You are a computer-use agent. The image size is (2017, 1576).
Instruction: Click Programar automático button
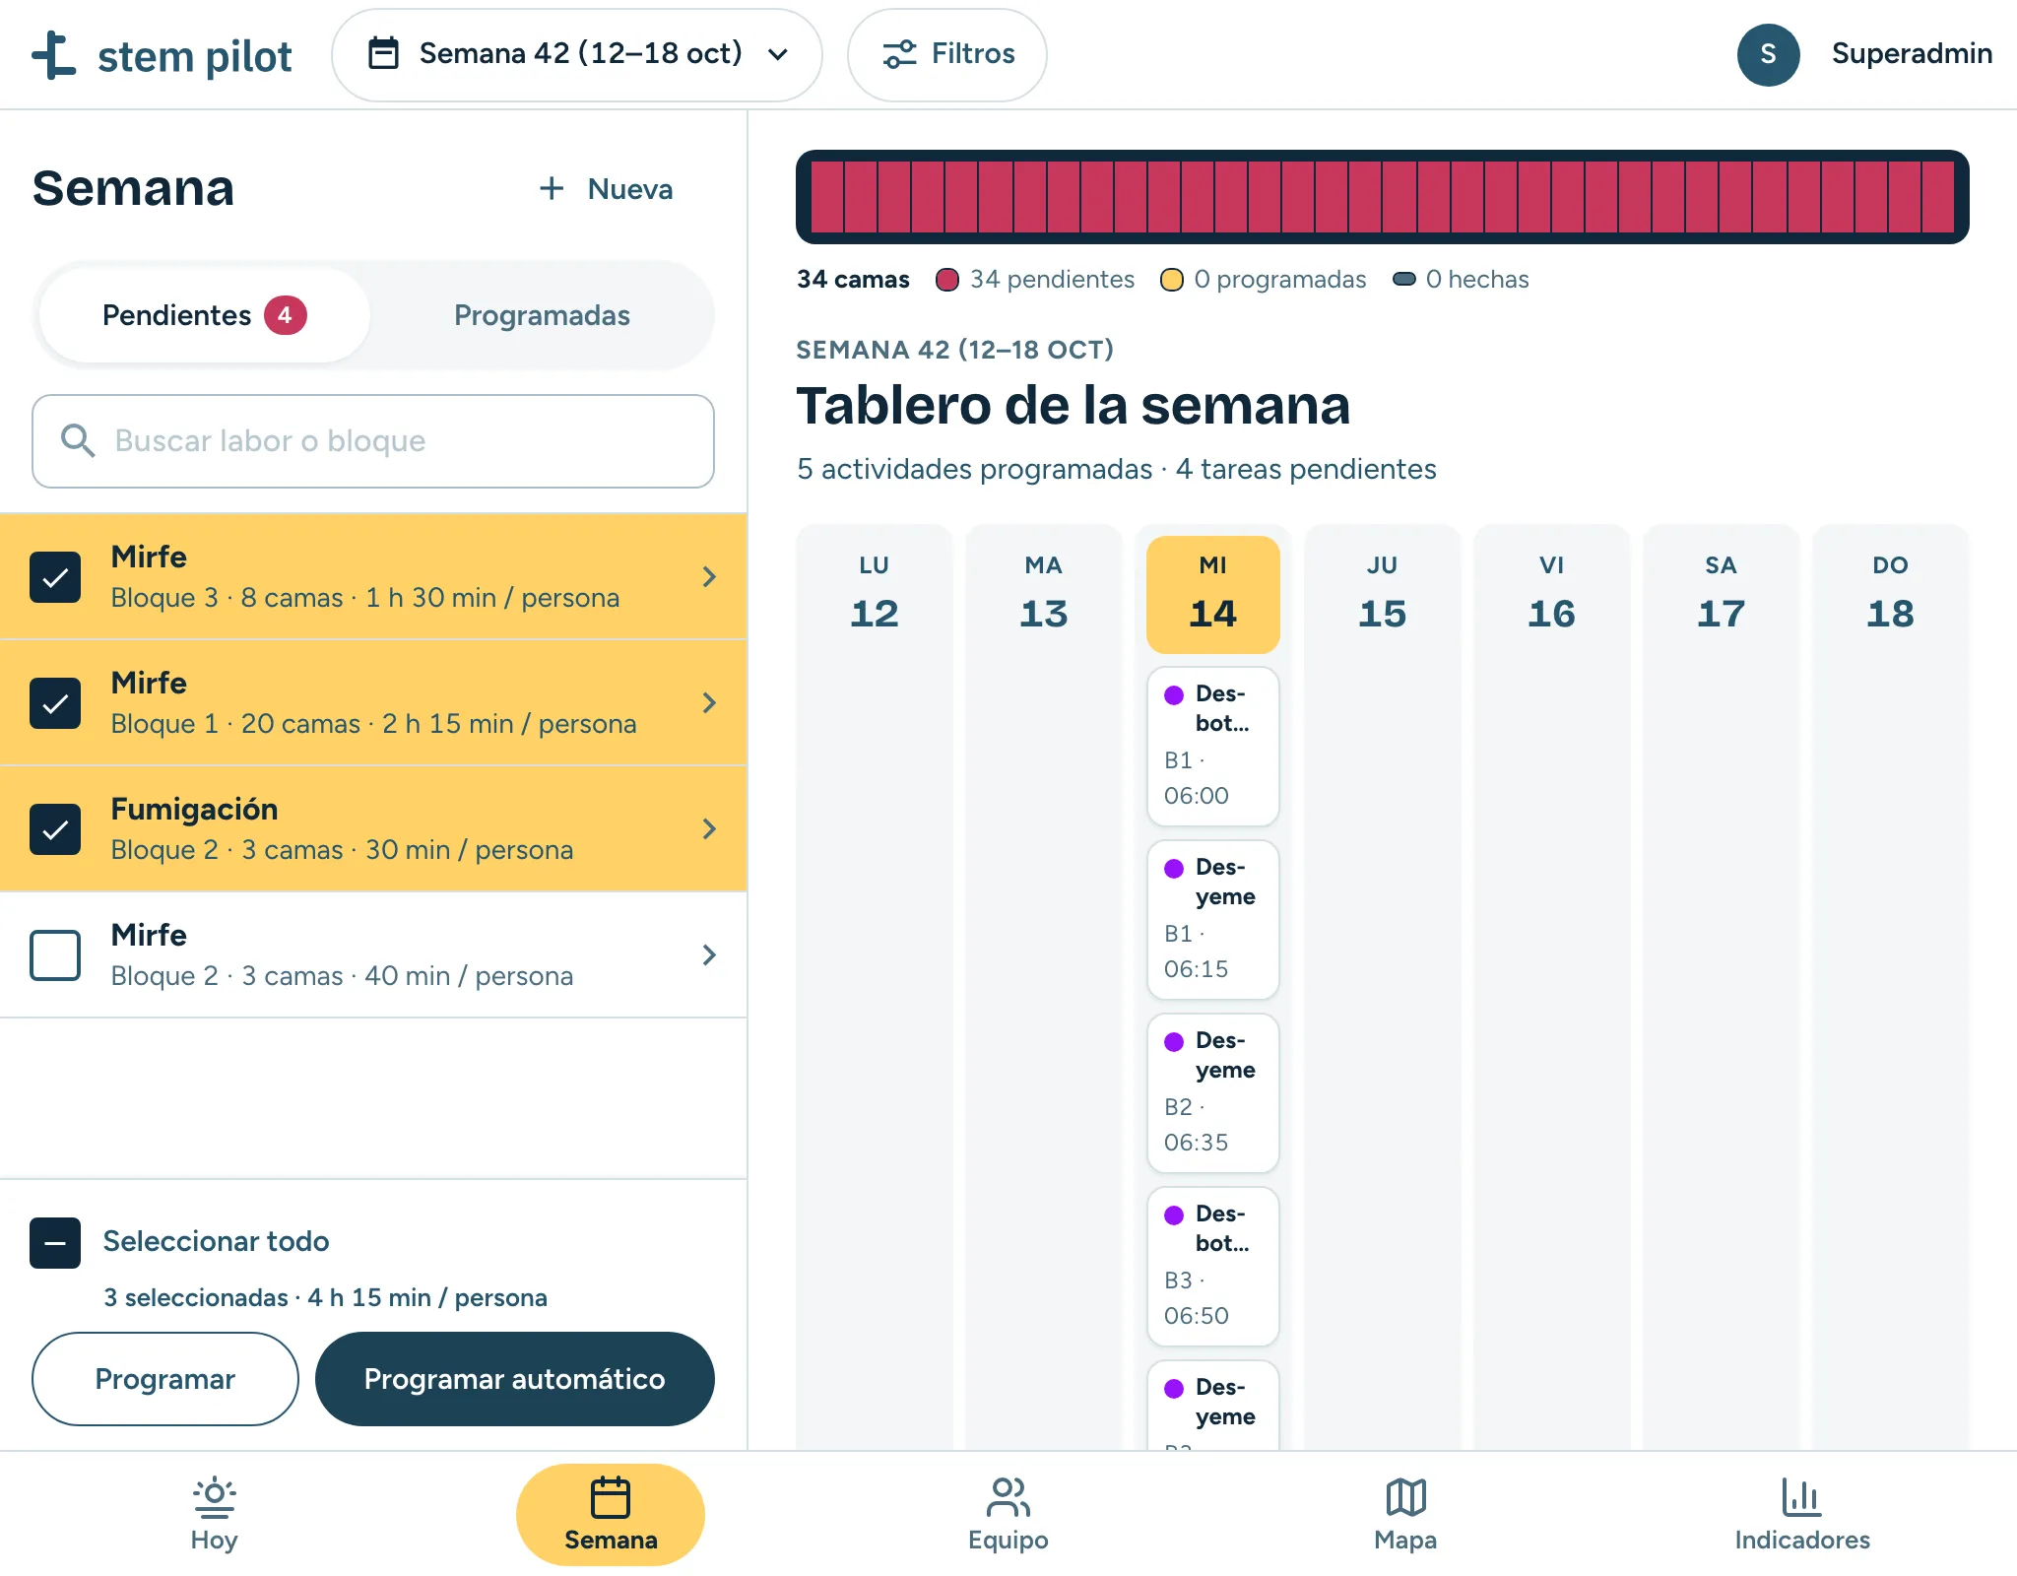click(x=515, y=1379)
